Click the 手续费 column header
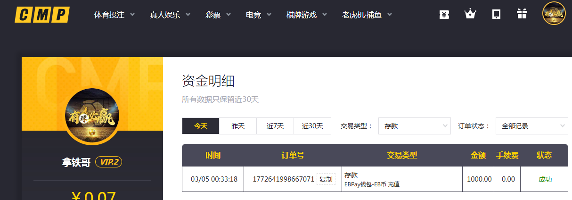 click(x=507, y=155)
